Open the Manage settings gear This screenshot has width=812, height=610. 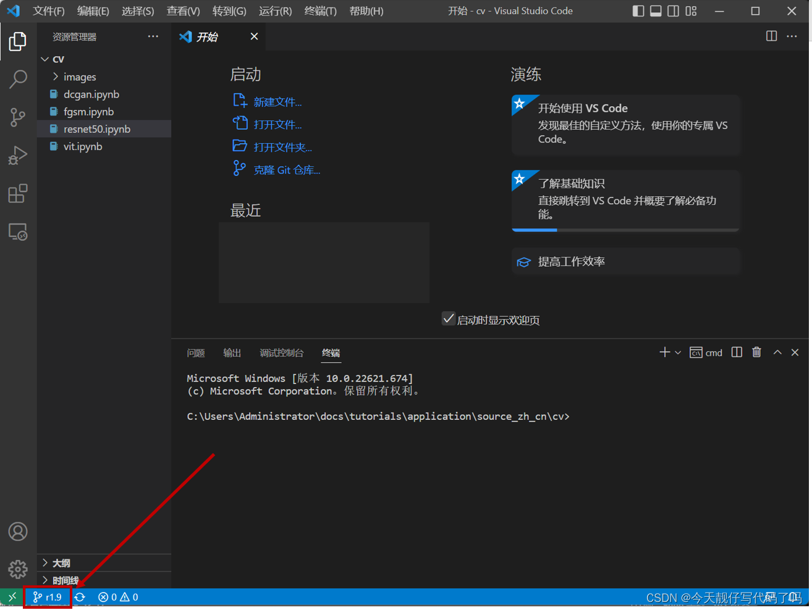click(x=17, y=569)
